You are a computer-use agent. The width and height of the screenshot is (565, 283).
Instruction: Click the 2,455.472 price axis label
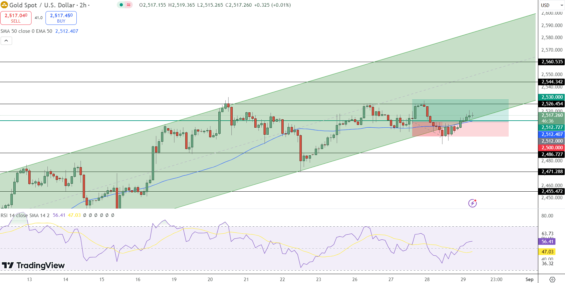click(552, 191)
